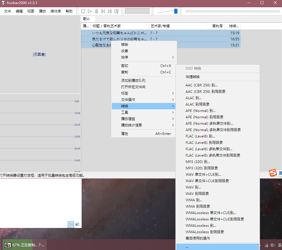This screenshot has width=282, height=250.
Task: Select the ALAC 到同目录 preset
Action: tap(218, 104)
